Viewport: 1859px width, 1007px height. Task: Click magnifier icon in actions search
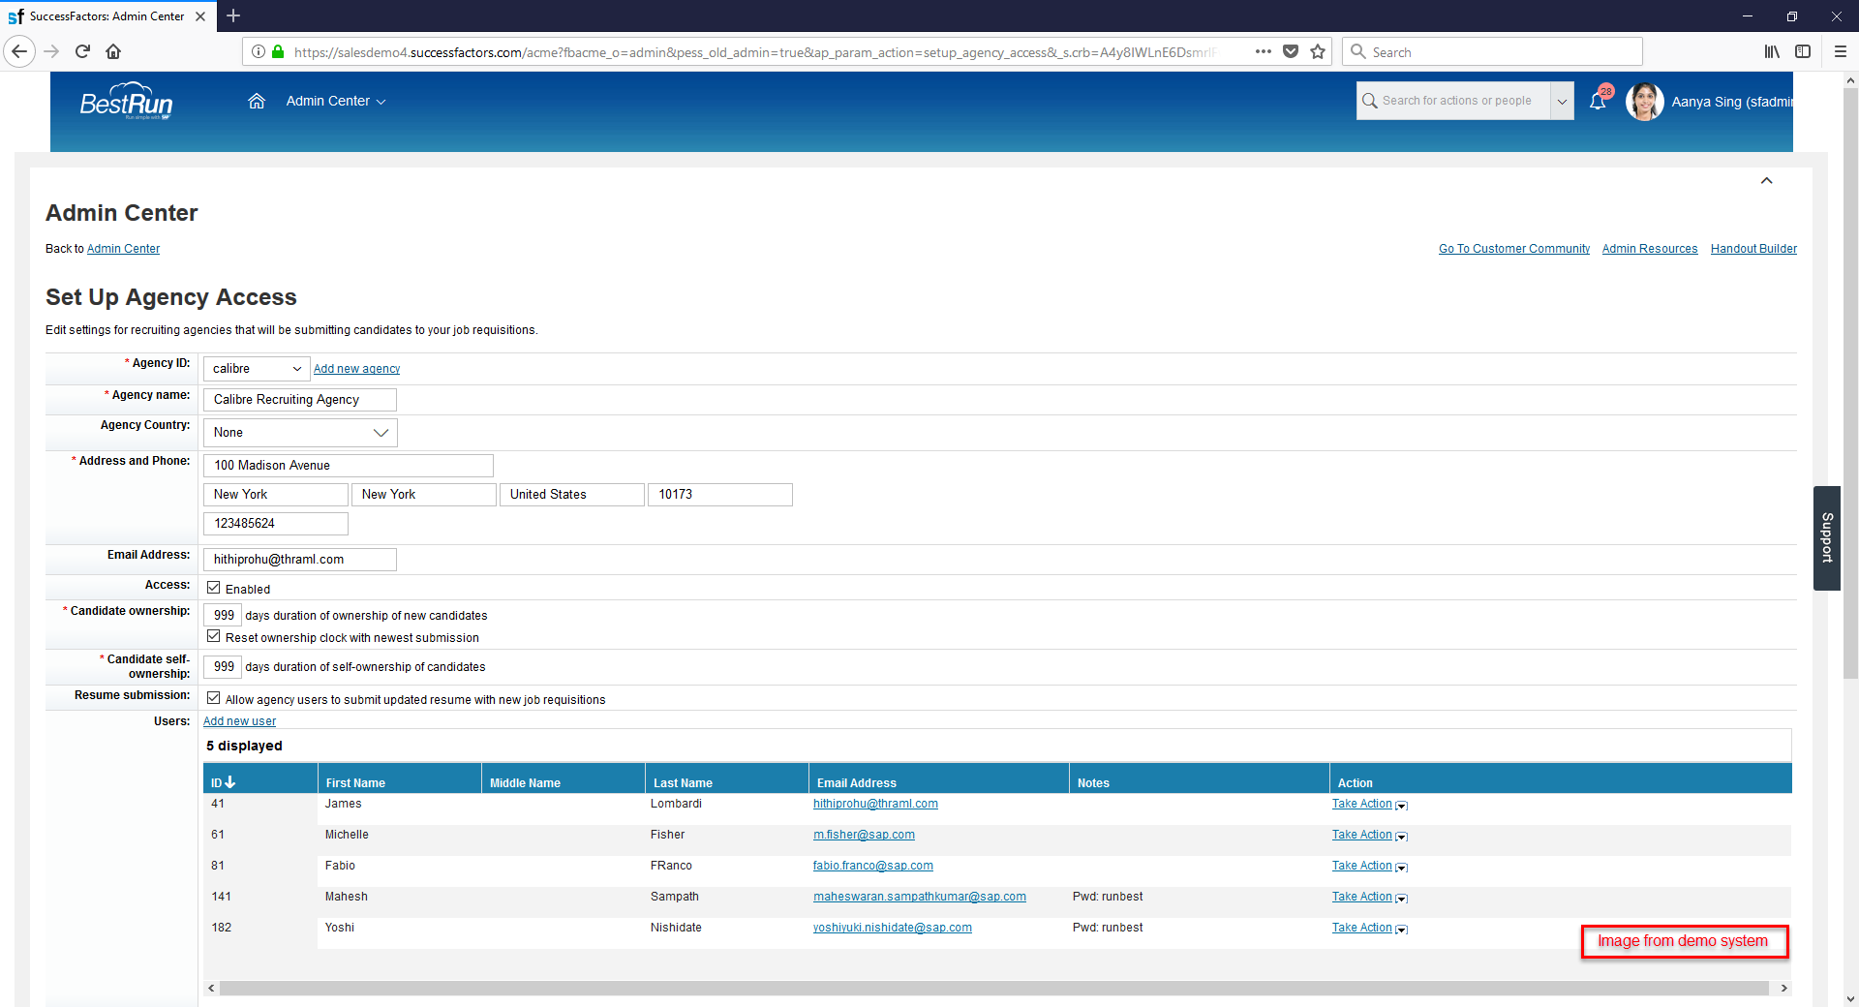[x=1369, y=101]
